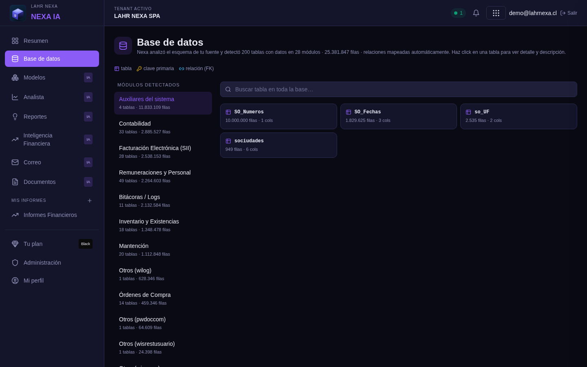This screenshot has height=367, width=587.
Task: Open Modelos section
Action: coord(52,77)
